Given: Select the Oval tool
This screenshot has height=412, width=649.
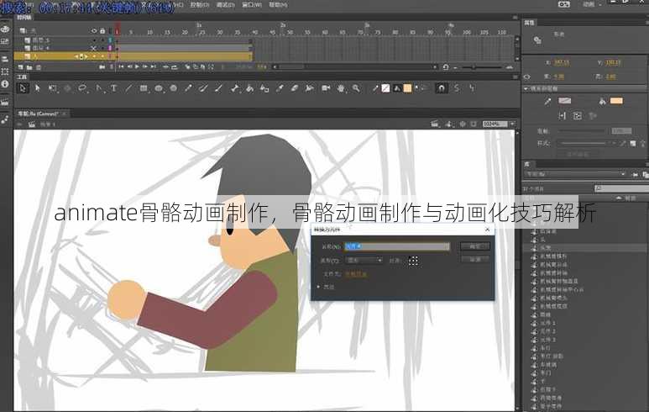Looking at the screenshot, I should 159,88.
